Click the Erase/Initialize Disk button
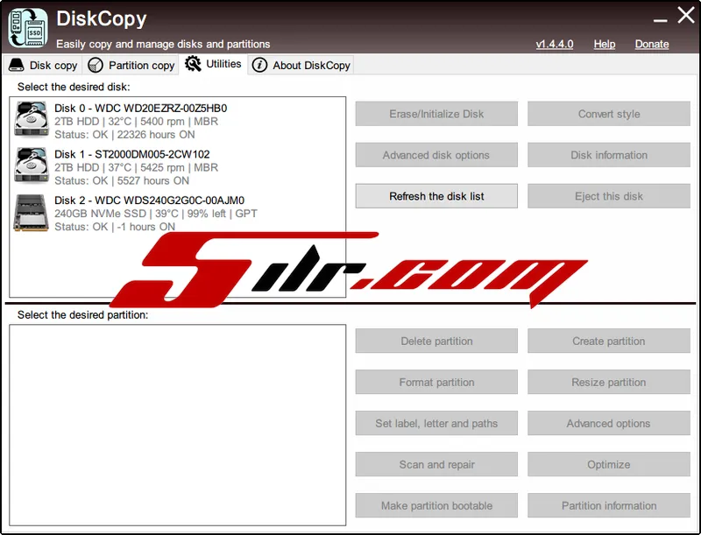 click(x=436, y=114)
